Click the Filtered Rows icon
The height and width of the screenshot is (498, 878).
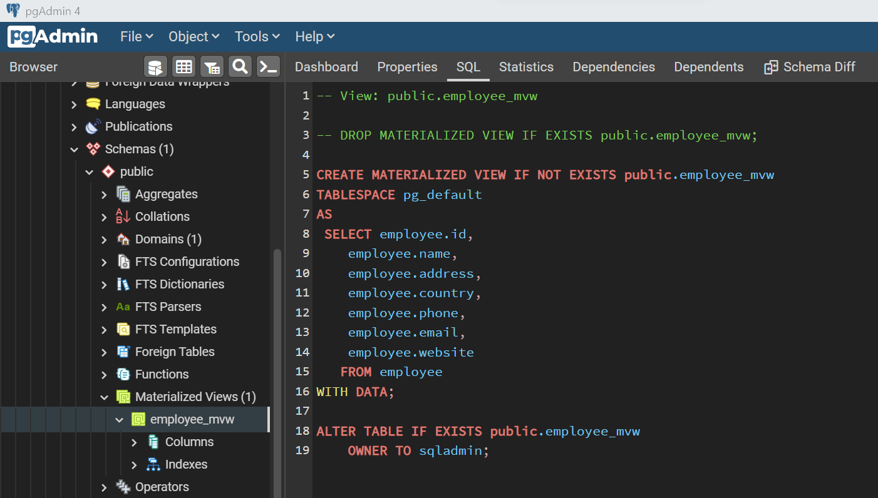click(212, 66)
